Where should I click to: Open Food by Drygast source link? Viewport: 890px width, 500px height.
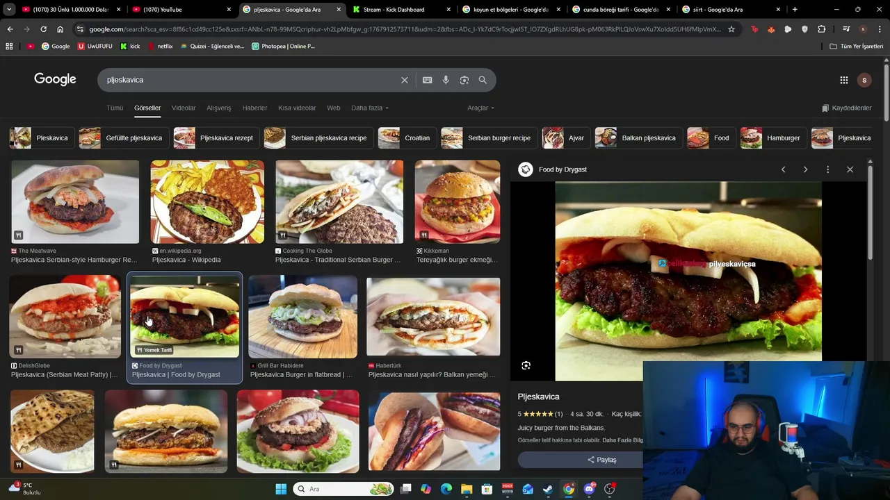(563, 169)
